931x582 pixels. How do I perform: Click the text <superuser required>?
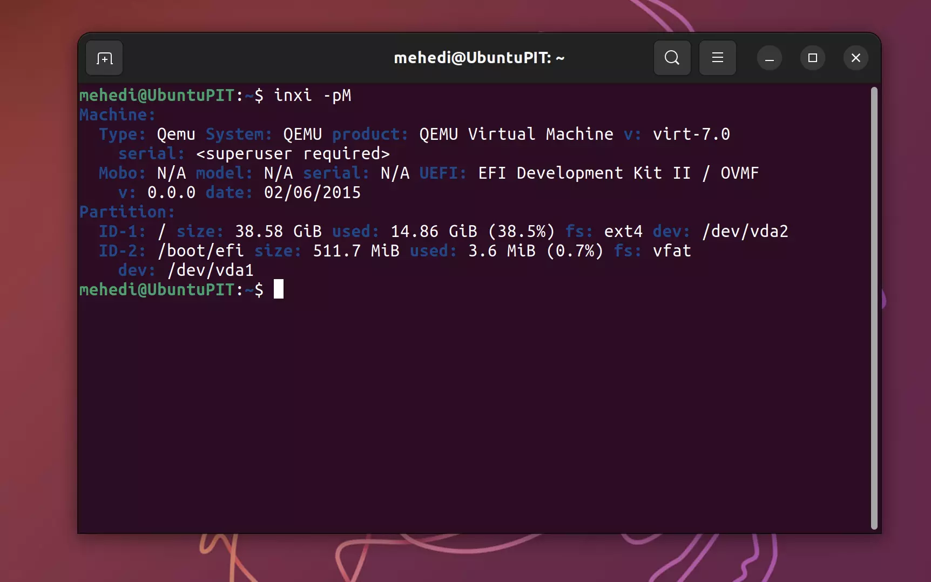coord(293,154)
